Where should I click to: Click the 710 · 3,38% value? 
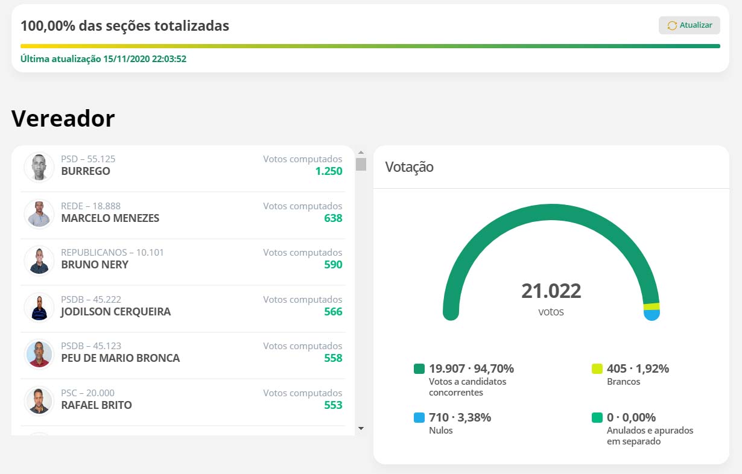460,417
